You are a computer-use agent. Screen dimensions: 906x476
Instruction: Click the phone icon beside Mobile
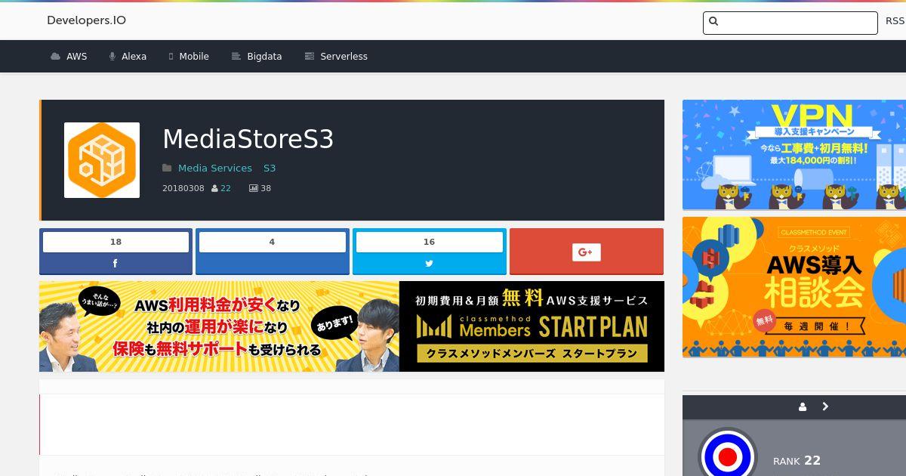pos(171,57)
